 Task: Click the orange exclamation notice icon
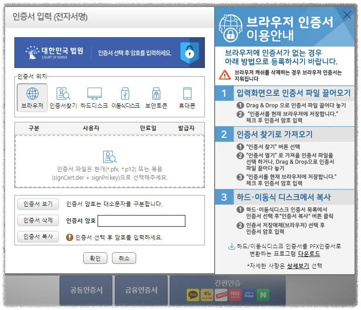(70, 237)
